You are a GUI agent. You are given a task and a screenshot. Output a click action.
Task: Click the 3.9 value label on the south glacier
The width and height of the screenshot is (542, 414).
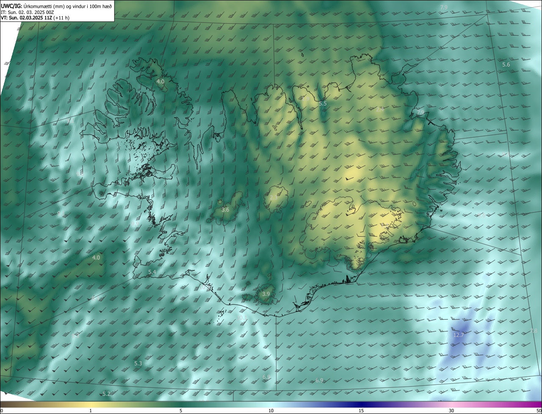point(266,294)
